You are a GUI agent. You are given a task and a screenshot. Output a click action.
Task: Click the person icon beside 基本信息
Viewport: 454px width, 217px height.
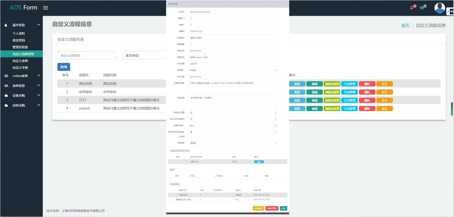tap(6, 25)
